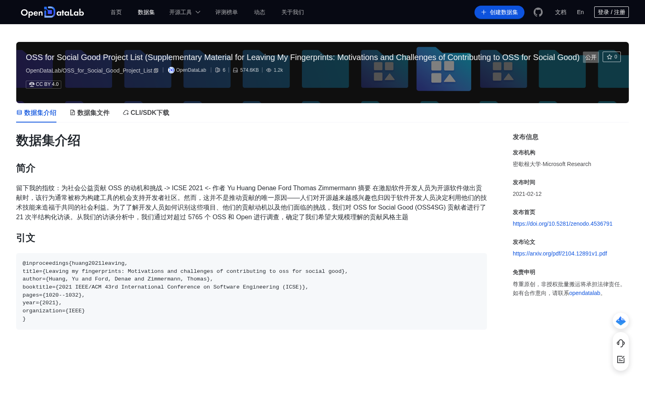This screenshot has height=403, width=645.
Task: Click the 引文 section heading
Action: pyautogui.click(x=26, y=238)
